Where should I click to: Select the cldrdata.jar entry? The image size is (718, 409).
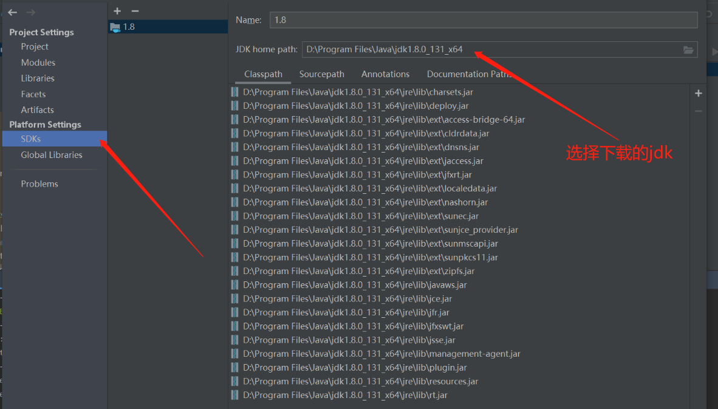point(366,133)
